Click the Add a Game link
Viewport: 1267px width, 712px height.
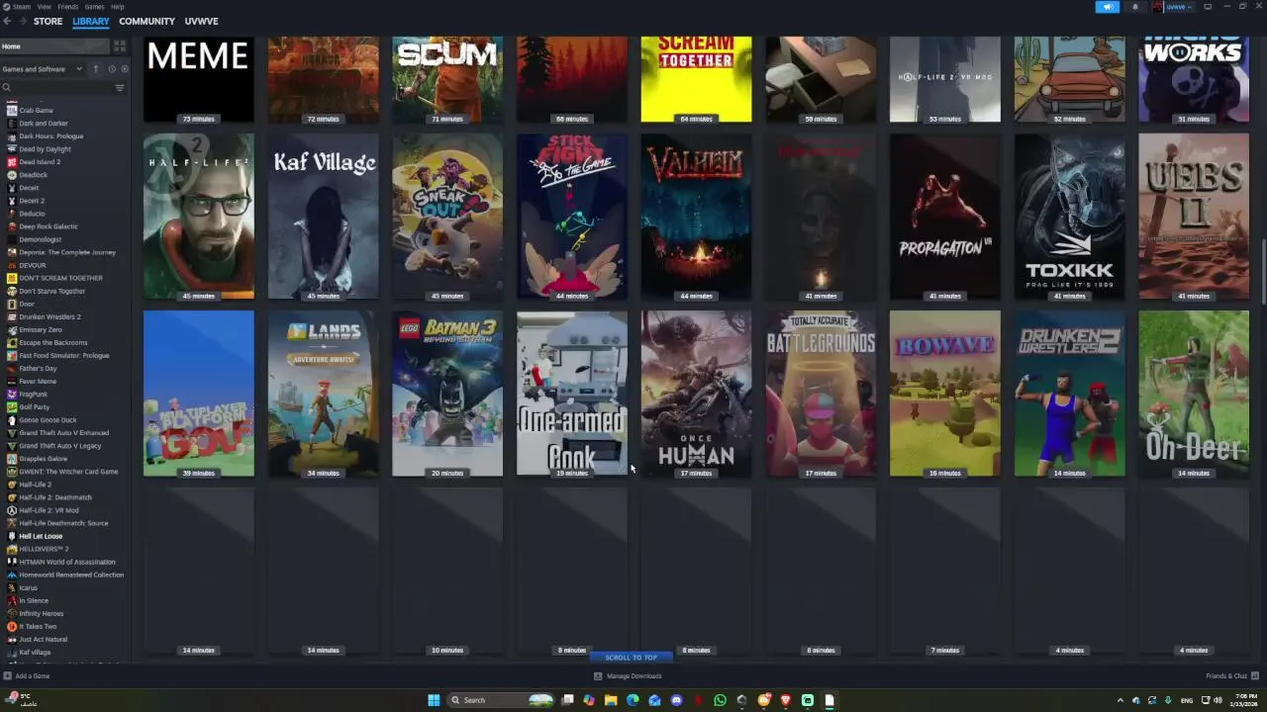[33, 676]
